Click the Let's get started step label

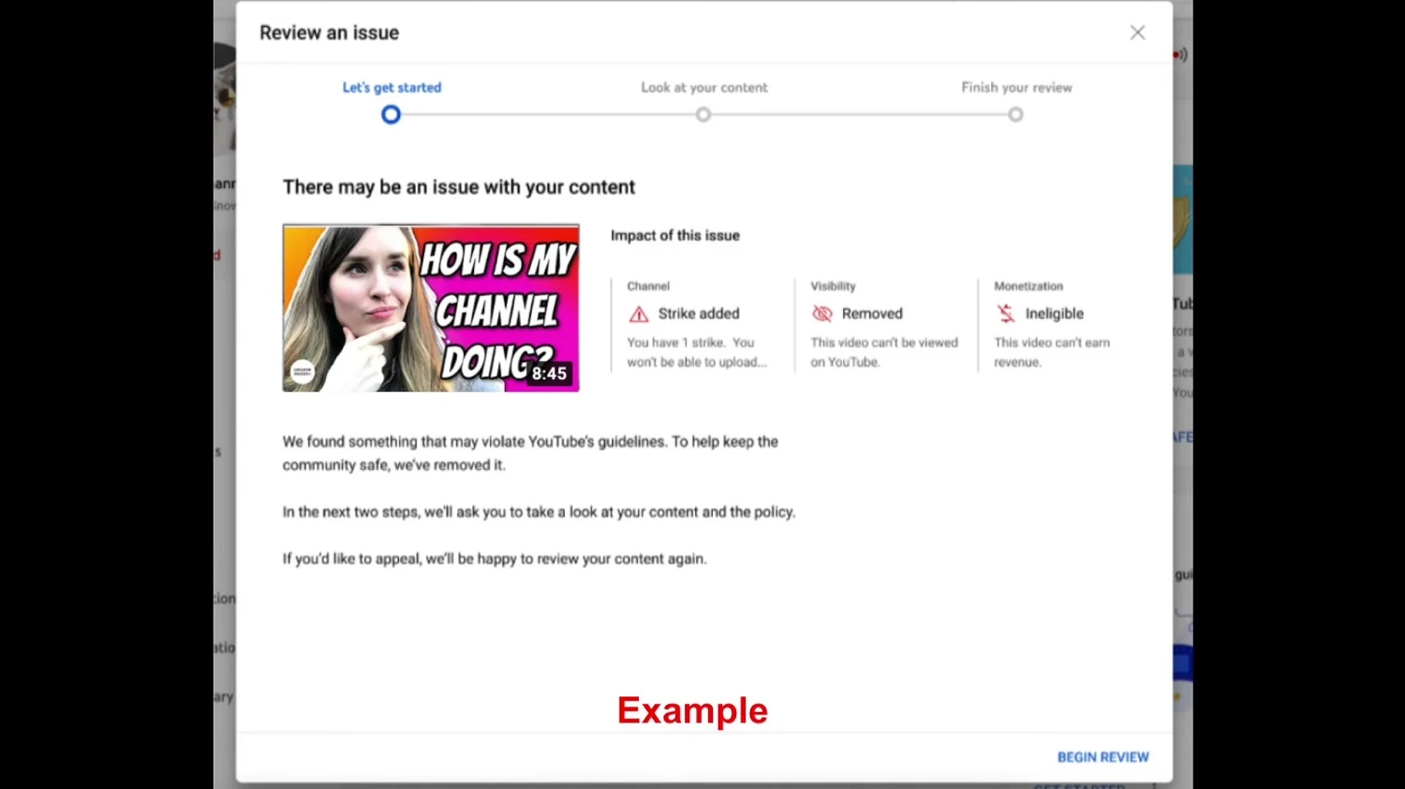[x=392, y=87]
